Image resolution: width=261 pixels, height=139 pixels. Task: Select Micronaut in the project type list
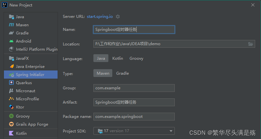tap(31, 91)
